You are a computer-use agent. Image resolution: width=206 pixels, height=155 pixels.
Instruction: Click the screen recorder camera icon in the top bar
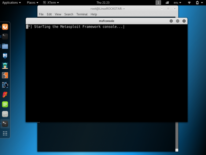coord(167,3)
